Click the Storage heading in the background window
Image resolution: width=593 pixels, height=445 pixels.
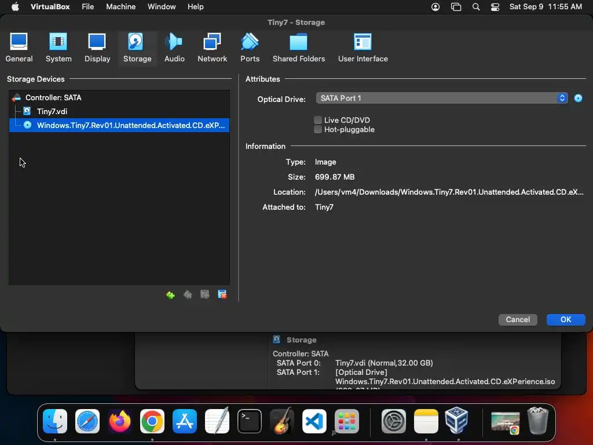coord(301,340)
